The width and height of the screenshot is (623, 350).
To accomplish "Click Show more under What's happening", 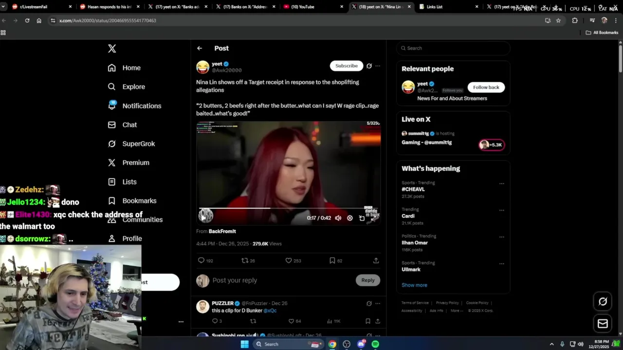I will (414, 285).
